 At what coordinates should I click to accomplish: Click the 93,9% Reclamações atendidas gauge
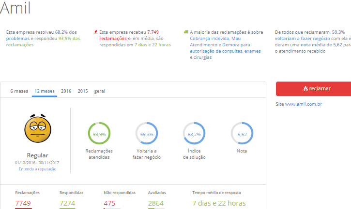pyautogui.click(x=99, y=134)
